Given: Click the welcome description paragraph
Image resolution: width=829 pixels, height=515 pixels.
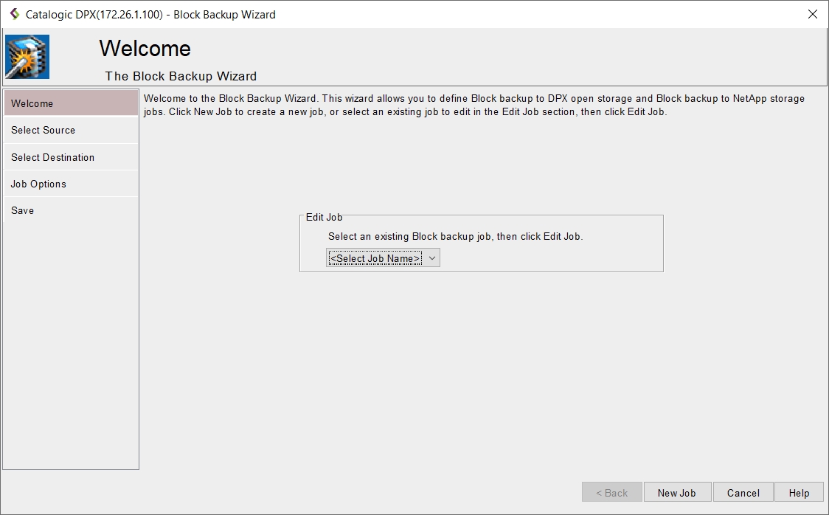Looking at the screenshot, I should (472, 106).
